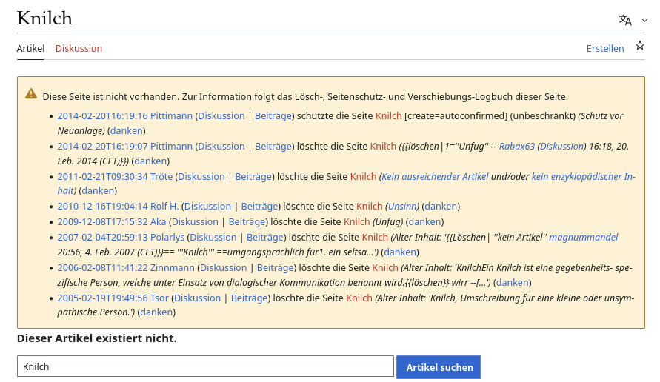Open Diskussion link for Rolf H.
The width and height of the screenshot is (660, 382).
207,206
